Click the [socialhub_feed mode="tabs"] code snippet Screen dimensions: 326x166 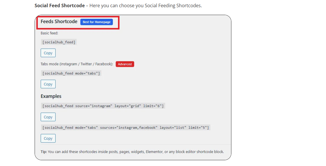(x=71, y=73)
